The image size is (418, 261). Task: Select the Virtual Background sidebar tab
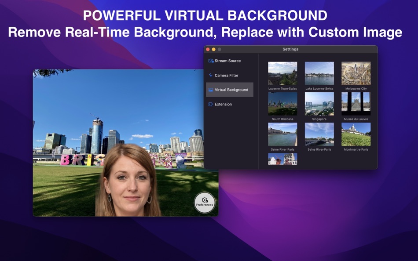click(230, 90)
